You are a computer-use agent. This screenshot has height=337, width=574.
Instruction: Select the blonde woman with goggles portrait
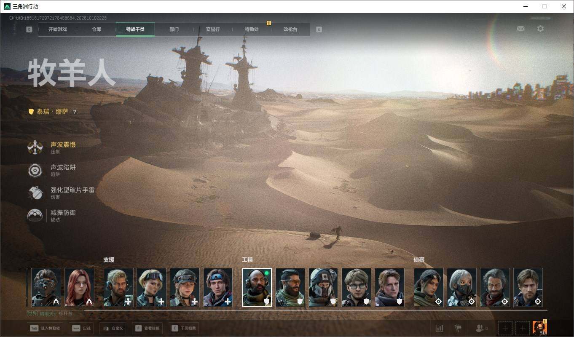[x=152, y=287]
